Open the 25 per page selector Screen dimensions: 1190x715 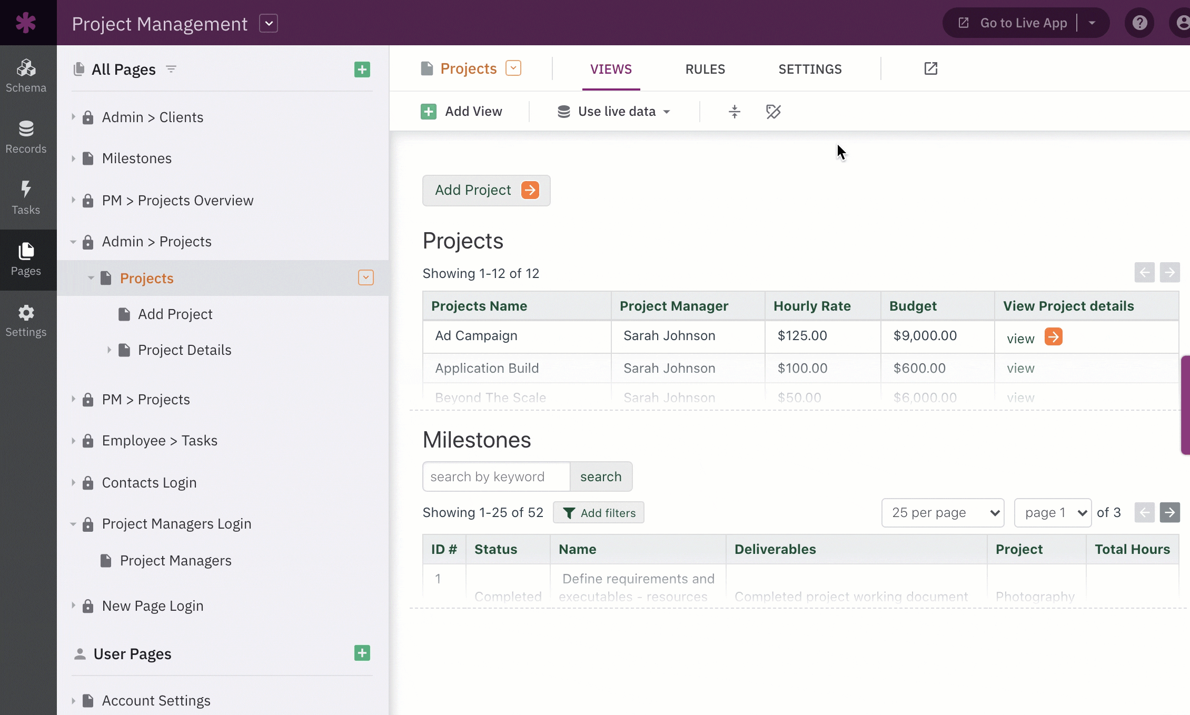[943, 513]
